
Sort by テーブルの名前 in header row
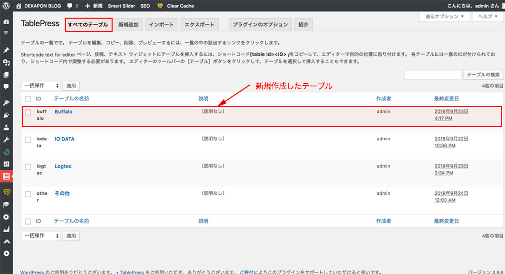click(x=72, y=99)
